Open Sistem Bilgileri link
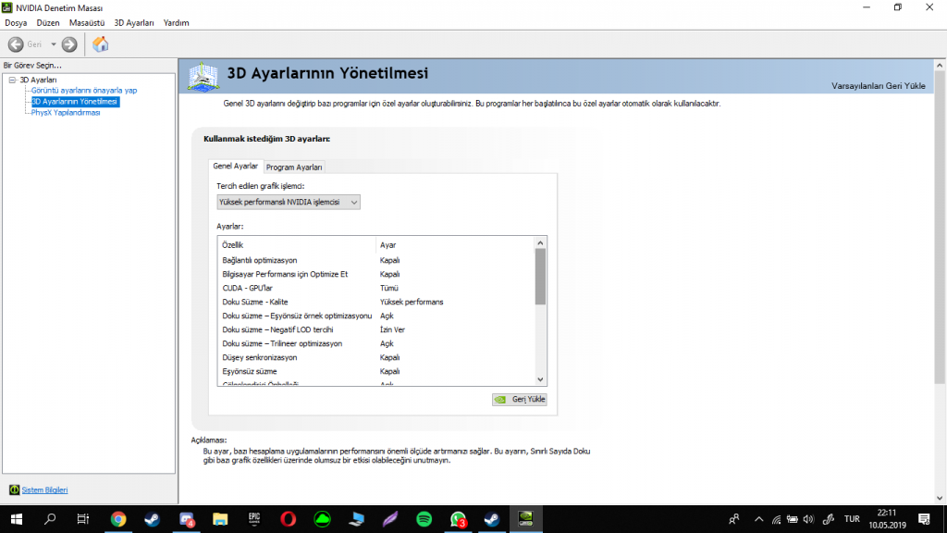The image size is (947, 533). pos(44,490)
